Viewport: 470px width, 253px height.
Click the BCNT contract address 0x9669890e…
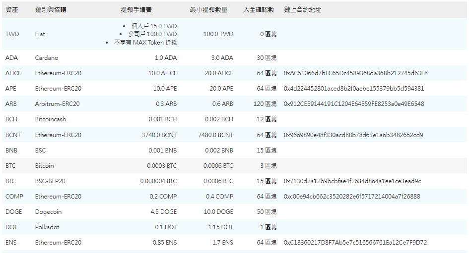[x=353, y=135]
